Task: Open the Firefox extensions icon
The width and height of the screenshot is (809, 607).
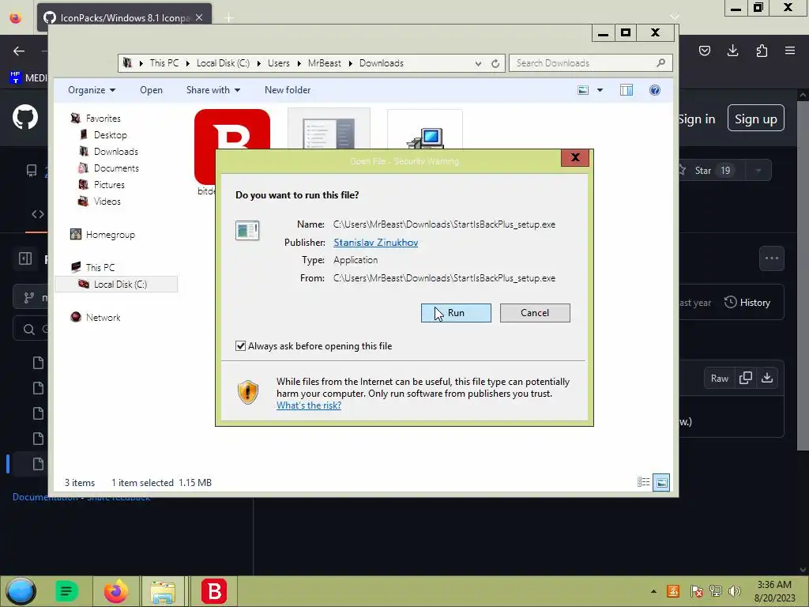Action: click(x=762, y=51)
